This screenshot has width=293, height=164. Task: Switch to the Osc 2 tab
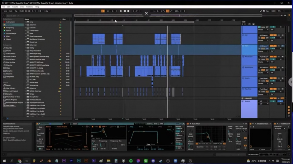click(x=75, y=124)
